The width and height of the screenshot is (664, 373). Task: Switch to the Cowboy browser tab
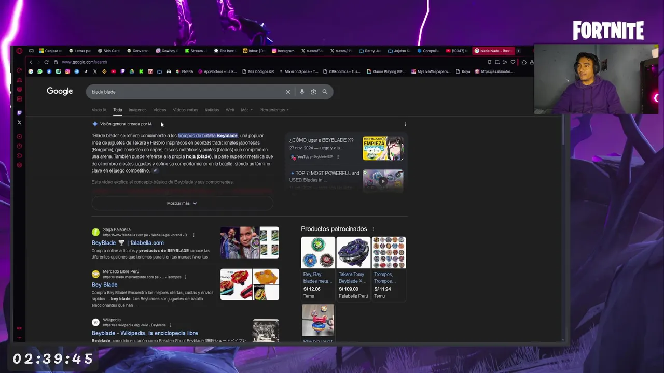[x=166, y=51]
